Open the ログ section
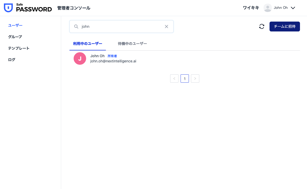 click(12, 60)
